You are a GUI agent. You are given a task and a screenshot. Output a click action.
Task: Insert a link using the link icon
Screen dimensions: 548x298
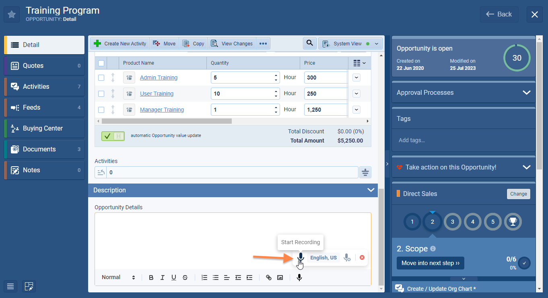pyautogui.click(x=269, y=278)
